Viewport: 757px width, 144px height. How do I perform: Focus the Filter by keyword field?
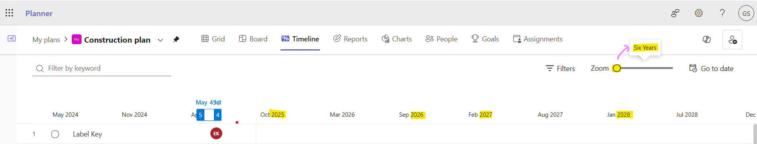click(102, 68)
